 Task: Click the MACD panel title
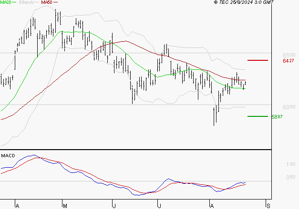pos(8,156)
